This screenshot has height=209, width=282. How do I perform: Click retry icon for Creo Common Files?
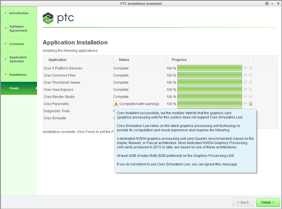pos(246,75)
